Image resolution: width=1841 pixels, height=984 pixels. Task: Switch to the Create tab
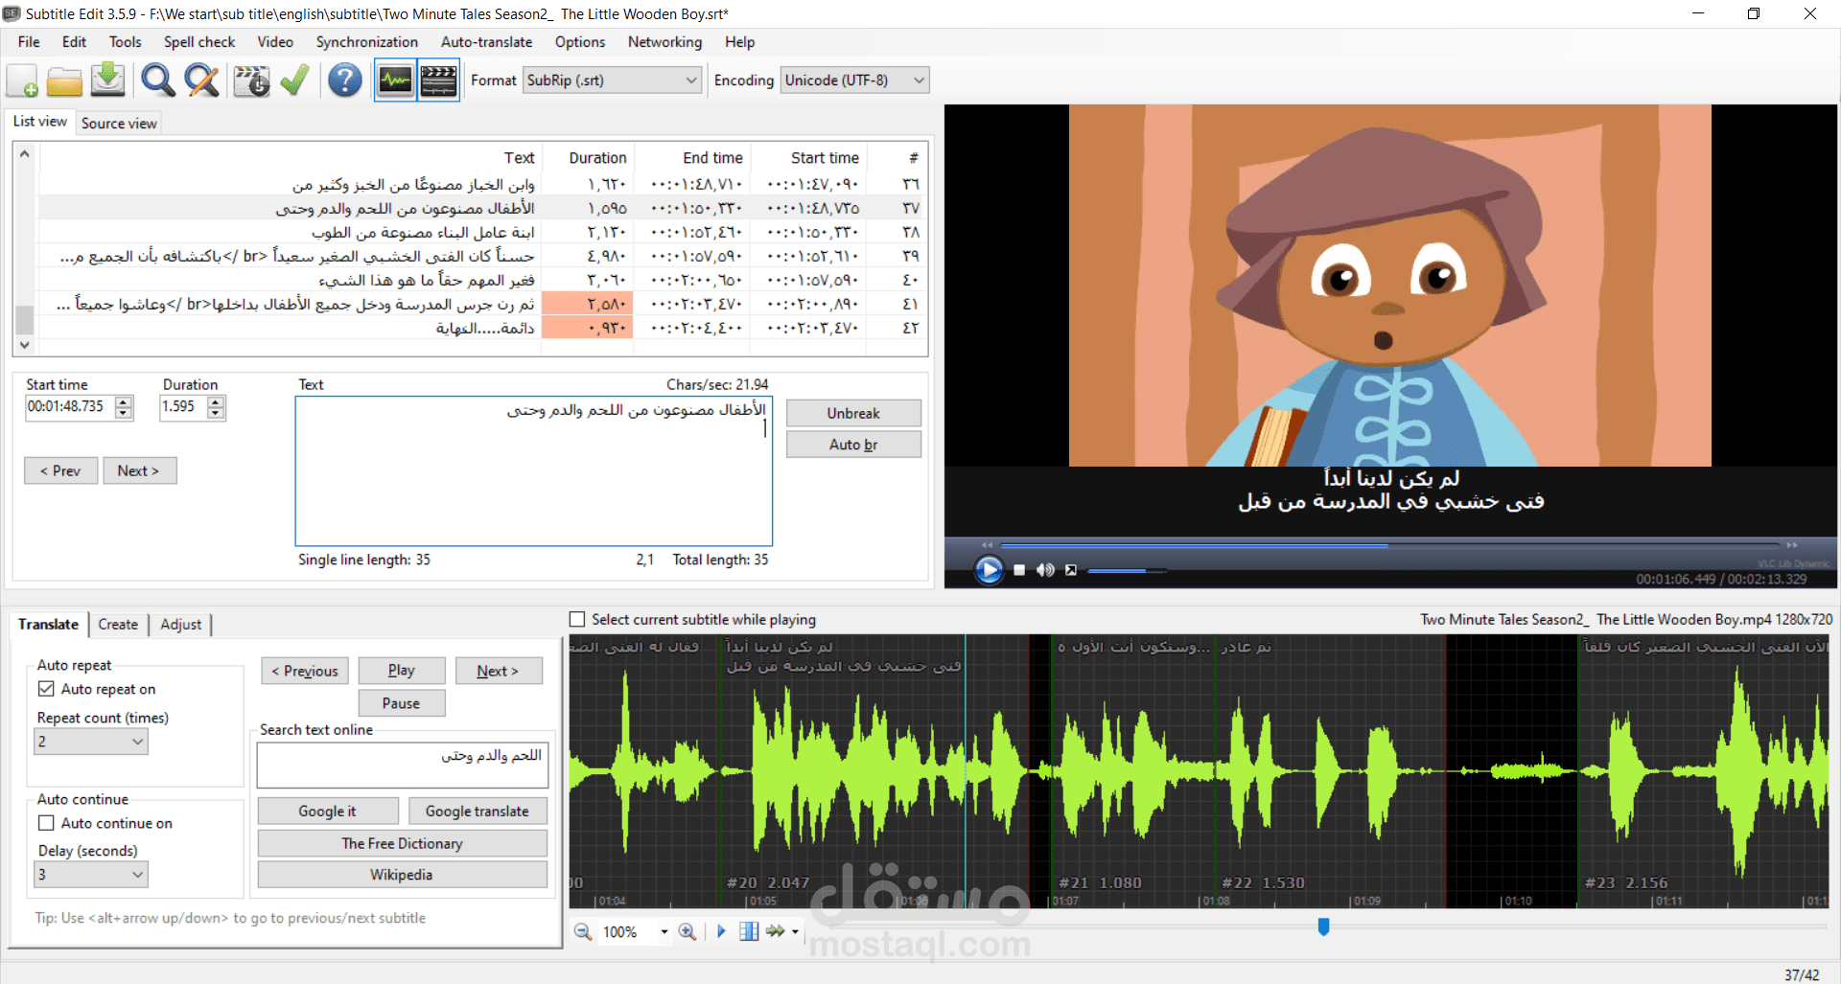tap(118, 624)
